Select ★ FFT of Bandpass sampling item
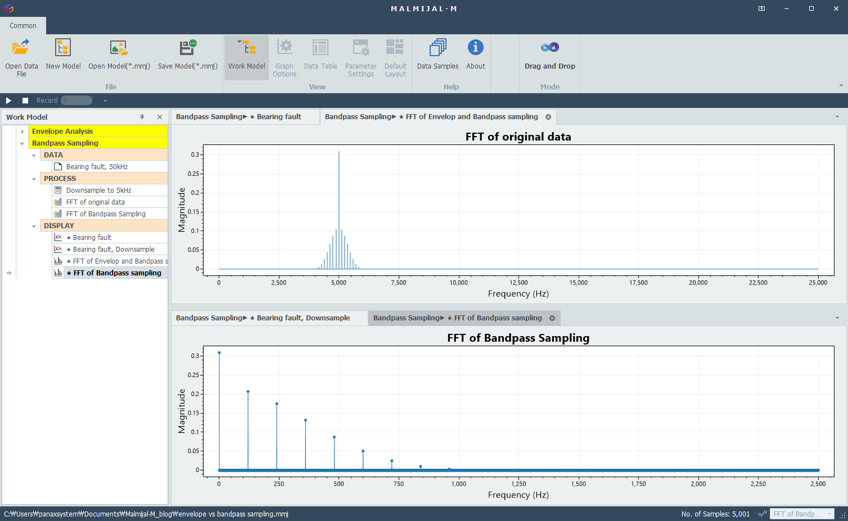The width and height of the screenshot is (848, 521). pyautogui.click(x=110, y=273)
